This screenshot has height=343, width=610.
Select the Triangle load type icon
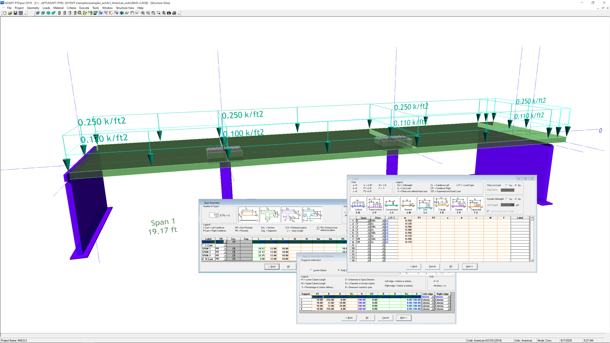point(442,203)
